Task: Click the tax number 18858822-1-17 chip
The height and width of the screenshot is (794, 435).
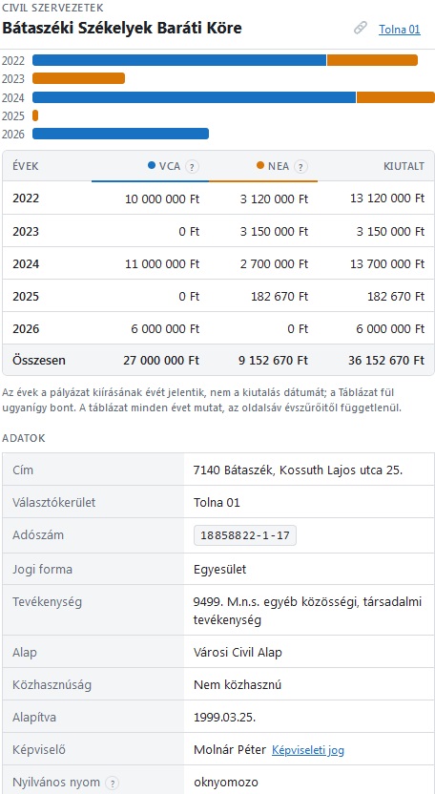Action: click(x=245, y=535)
